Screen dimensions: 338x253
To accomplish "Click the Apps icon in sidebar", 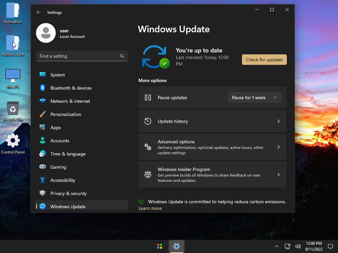I will click(x=43, y=127).
